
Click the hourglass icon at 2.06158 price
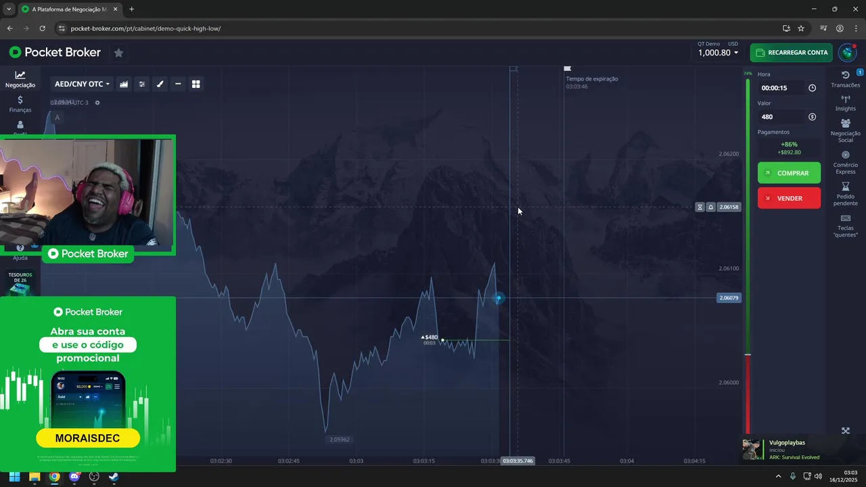[700, 207]
